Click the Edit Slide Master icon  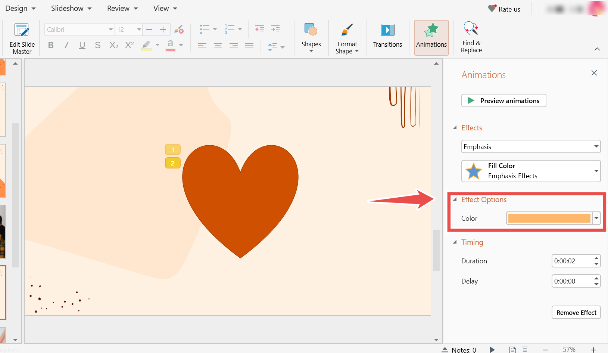[22, 31]
